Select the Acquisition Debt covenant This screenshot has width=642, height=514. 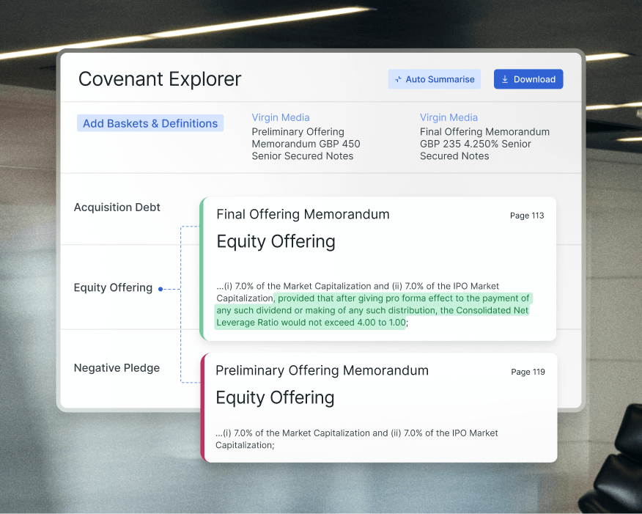click(117, 208)
